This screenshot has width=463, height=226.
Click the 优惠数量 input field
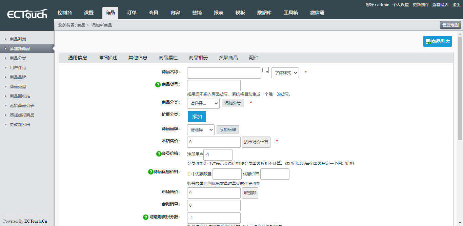click(x=227, y=174)
